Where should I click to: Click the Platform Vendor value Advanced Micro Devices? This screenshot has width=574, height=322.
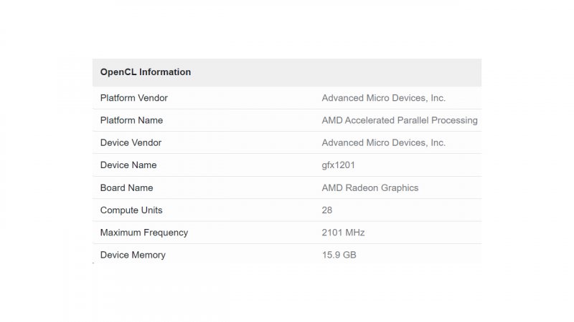[383, 98]
